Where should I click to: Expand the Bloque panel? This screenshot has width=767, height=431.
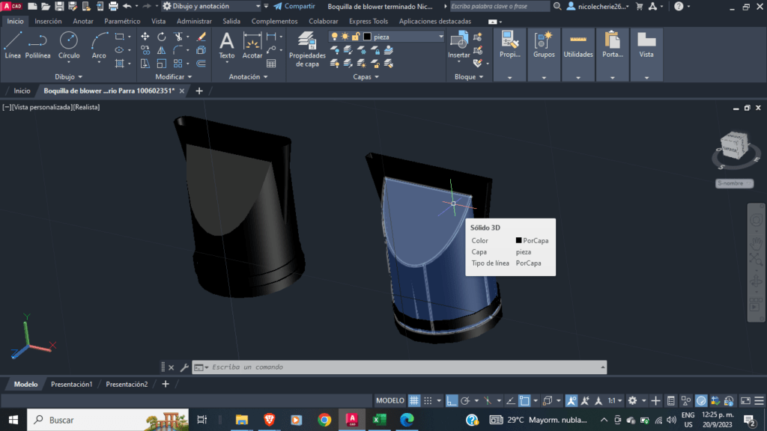(x=469, y=77)
